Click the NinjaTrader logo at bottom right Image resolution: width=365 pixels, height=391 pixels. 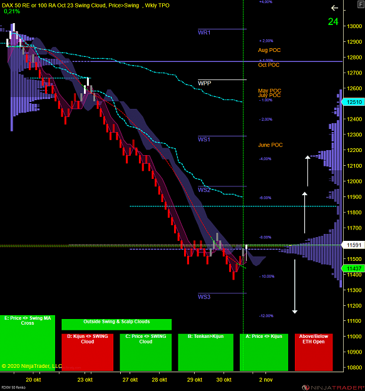click(333, 387)
